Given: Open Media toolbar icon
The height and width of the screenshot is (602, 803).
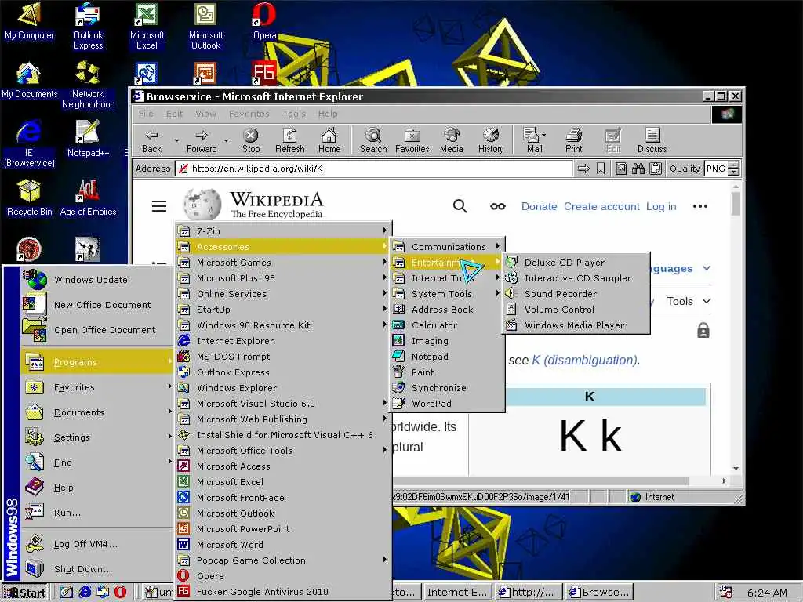Looking at the screenshot, I should (x=451, y=141).
